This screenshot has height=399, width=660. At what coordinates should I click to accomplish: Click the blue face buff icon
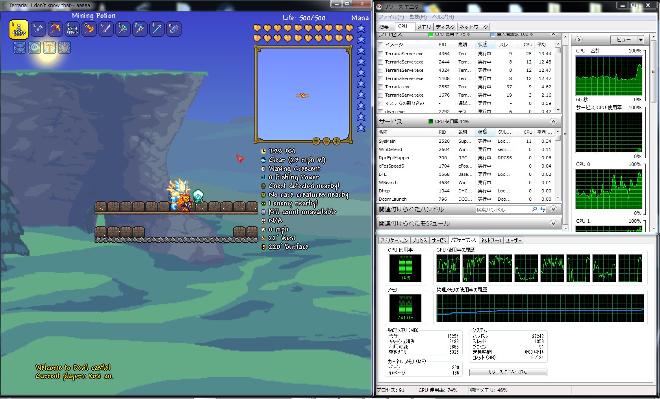pyautogui.click(x=20, y=48)
